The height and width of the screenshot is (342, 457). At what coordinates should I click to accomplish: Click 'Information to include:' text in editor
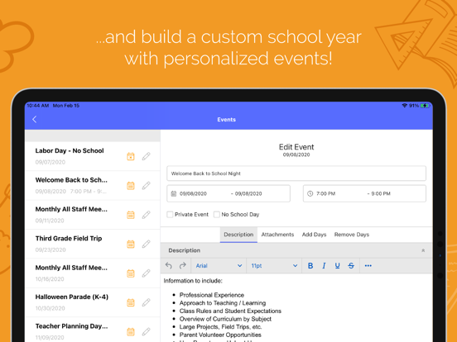193,281
